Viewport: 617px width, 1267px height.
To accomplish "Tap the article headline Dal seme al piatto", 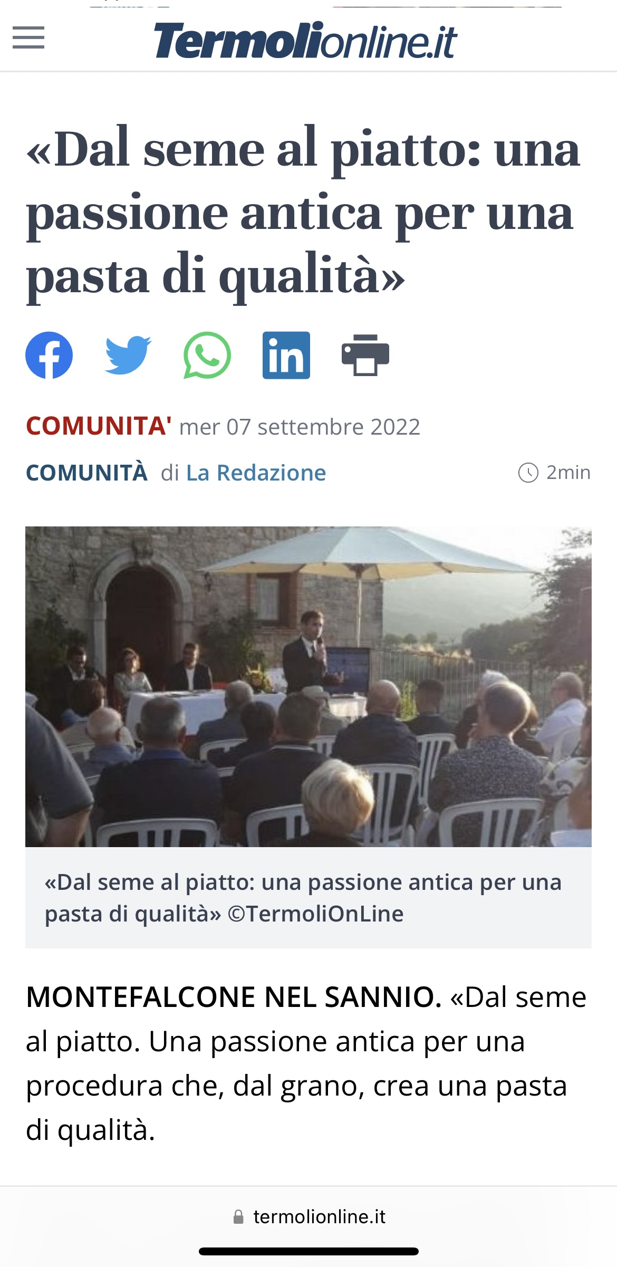I will (304, 213).
